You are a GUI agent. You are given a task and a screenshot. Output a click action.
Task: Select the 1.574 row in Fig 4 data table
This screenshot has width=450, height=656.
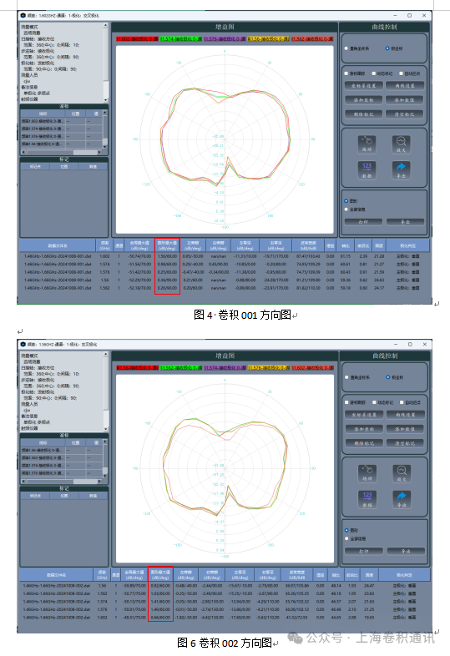click(x=225, y=264)
